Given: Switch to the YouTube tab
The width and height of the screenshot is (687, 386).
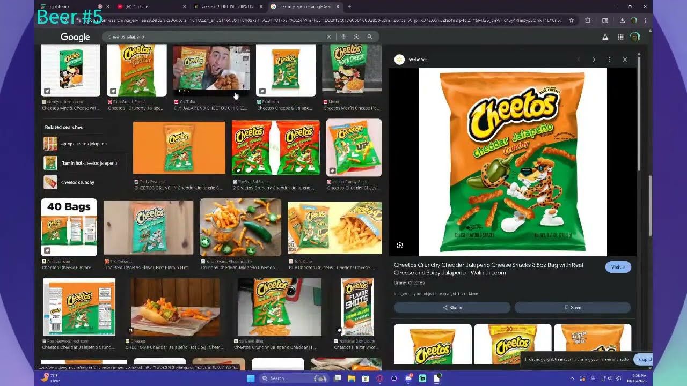Looking at the screenshot, I should click(x=150, y=6).
